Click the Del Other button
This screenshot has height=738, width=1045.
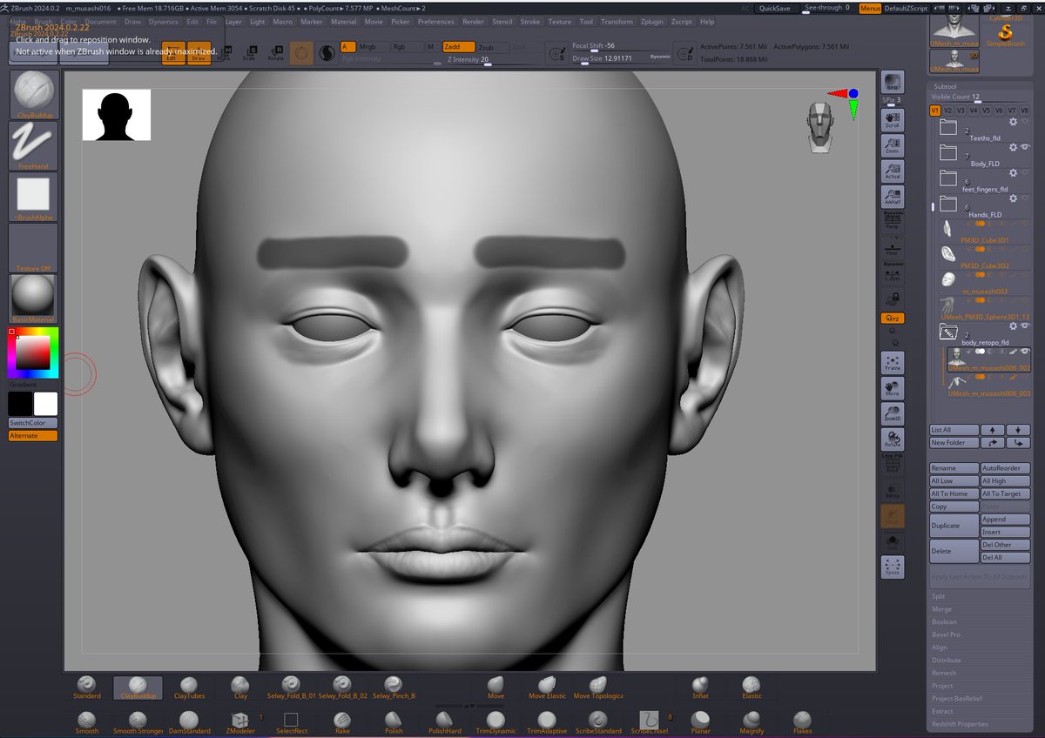[x=1005, y=545]
